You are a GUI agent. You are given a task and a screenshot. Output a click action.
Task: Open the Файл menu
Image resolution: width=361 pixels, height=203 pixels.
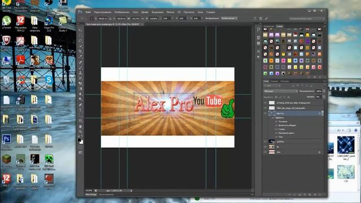click(88, 12)
